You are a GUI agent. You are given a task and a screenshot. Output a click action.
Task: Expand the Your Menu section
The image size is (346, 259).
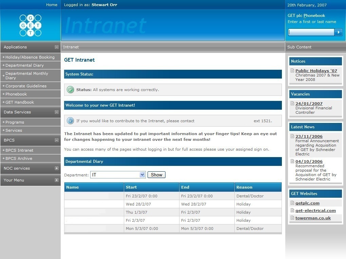tap(57, 180)
